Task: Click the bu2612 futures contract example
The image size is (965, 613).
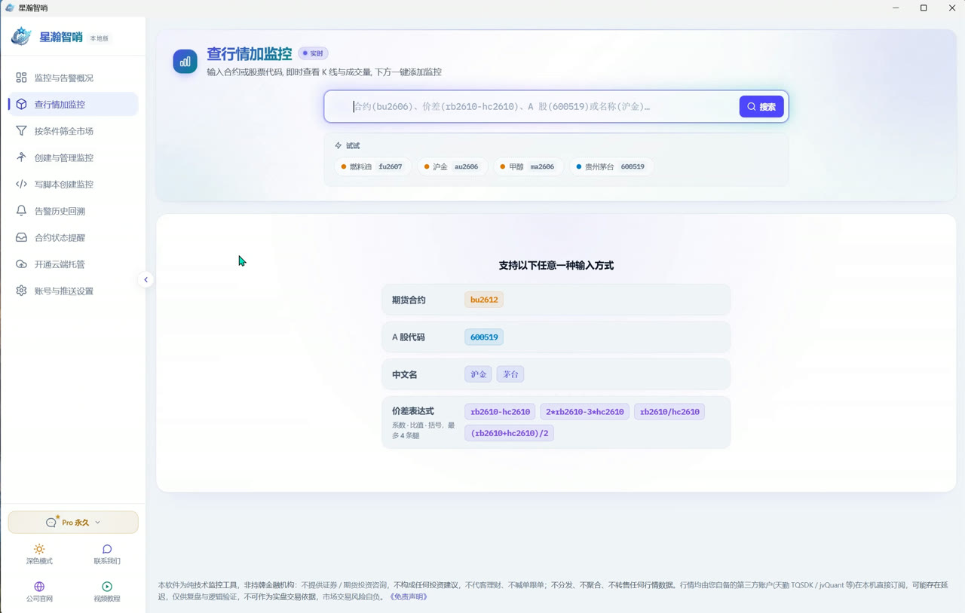Action: 484,300
